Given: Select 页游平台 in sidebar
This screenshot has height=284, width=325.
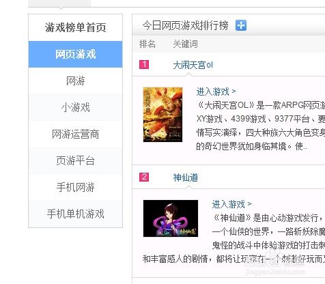Looking at the screenshot, I should pyautogui.click(x=75, y=160).
